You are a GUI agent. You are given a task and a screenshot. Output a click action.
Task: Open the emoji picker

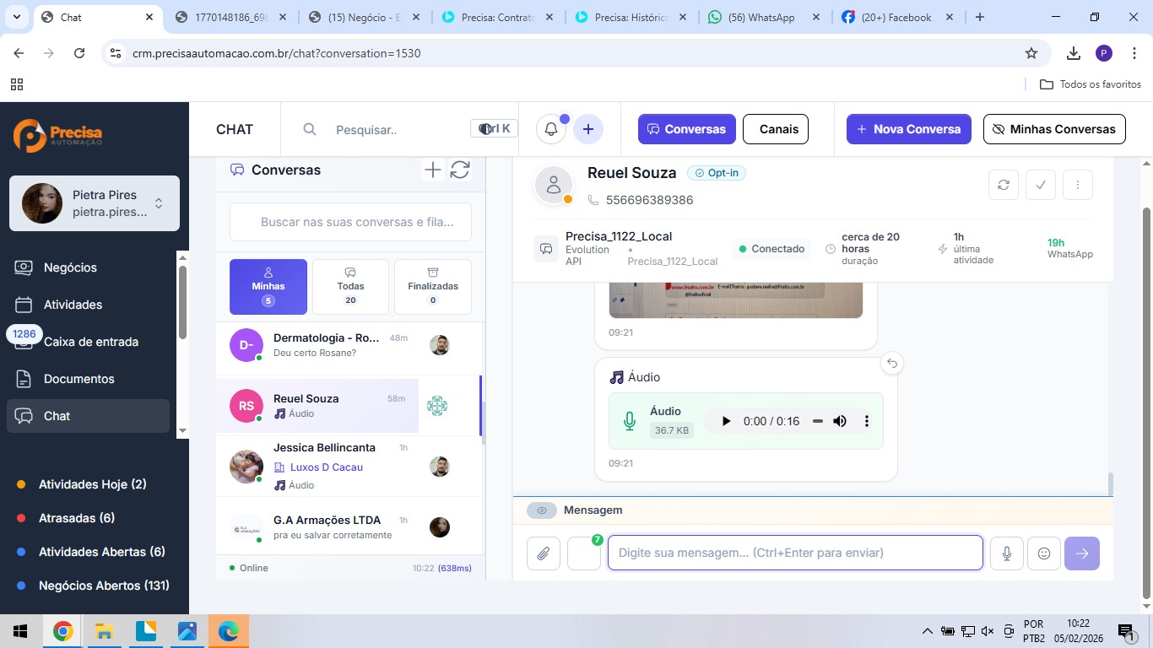pos(1044,553)
